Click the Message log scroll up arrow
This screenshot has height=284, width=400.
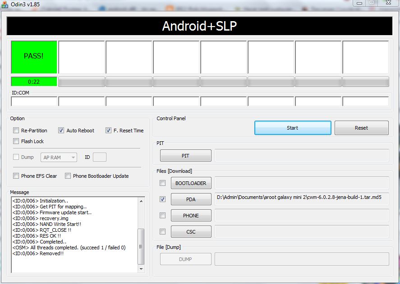[141, 201]
